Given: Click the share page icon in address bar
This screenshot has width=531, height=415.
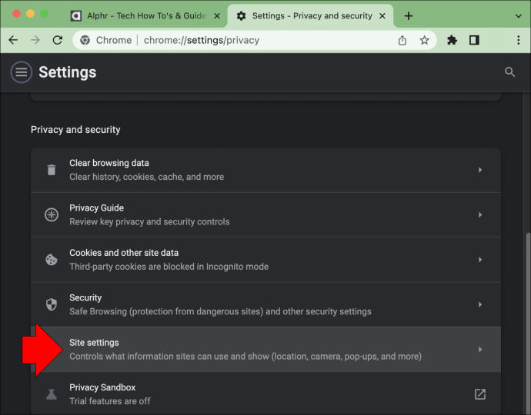Looking at the screenshot, I should pyautogui.click(x=402, y=40).
